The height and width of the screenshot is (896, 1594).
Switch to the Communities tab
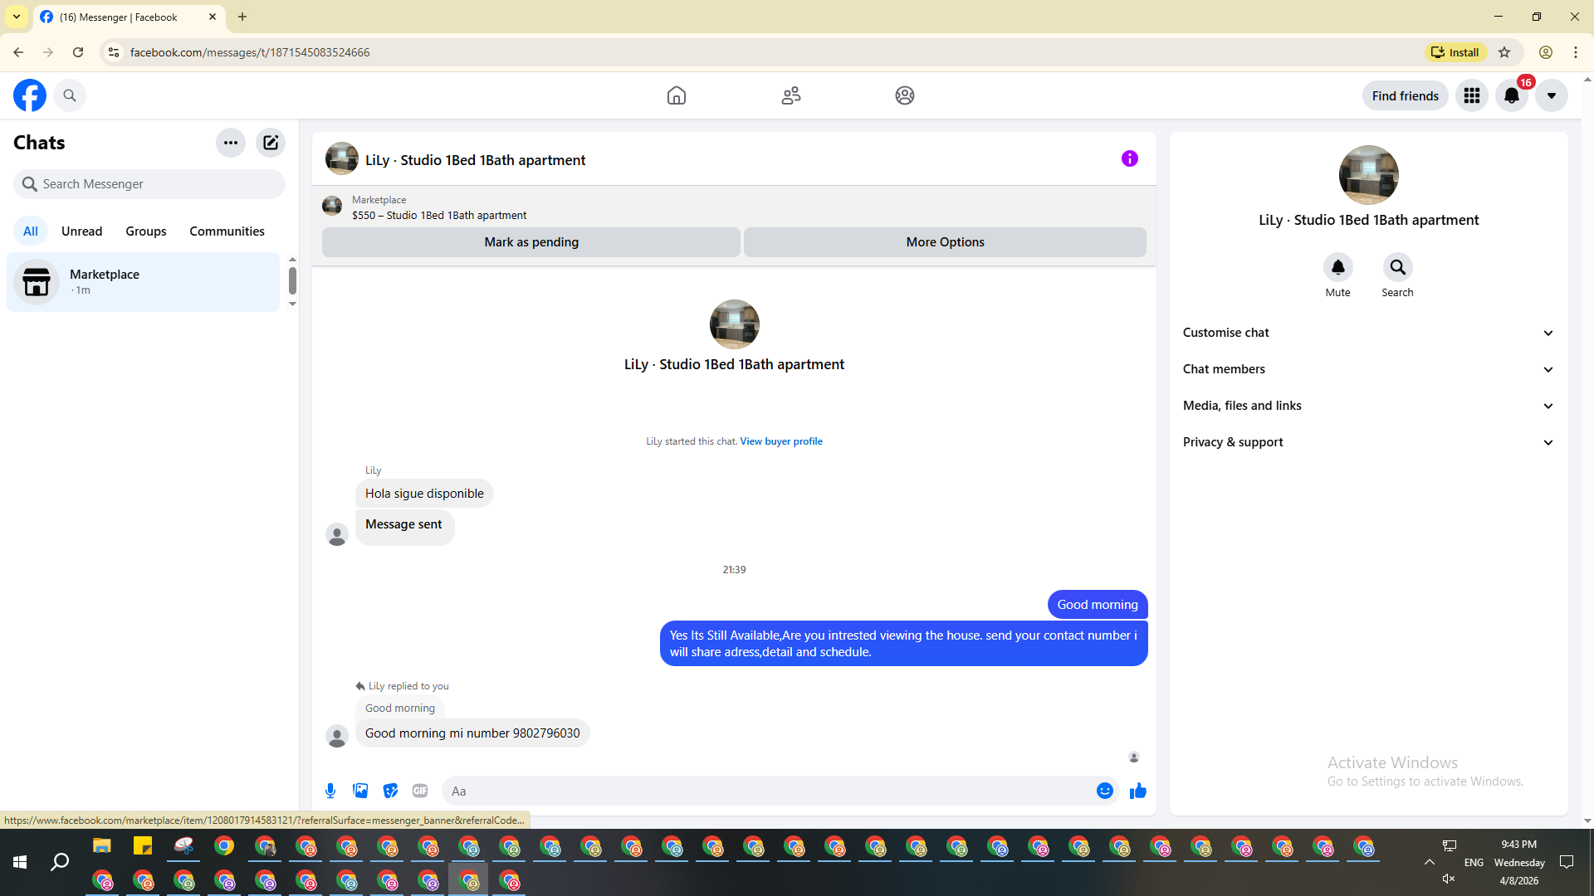(227, 231)
